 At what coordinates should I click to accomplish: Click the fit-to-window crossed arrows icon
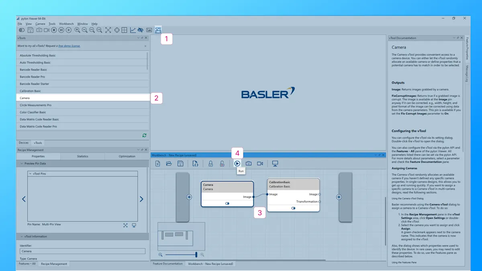pyautogui.click(x=108, y=30)
